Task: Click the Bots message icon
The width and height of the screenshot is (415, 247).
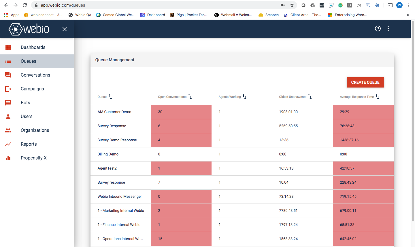Action: [8, 103]
